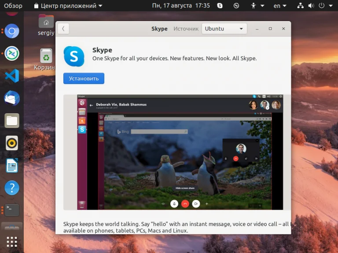Close the Skype software window
Viewport: 338px width, 253px height.
[283, 29]
